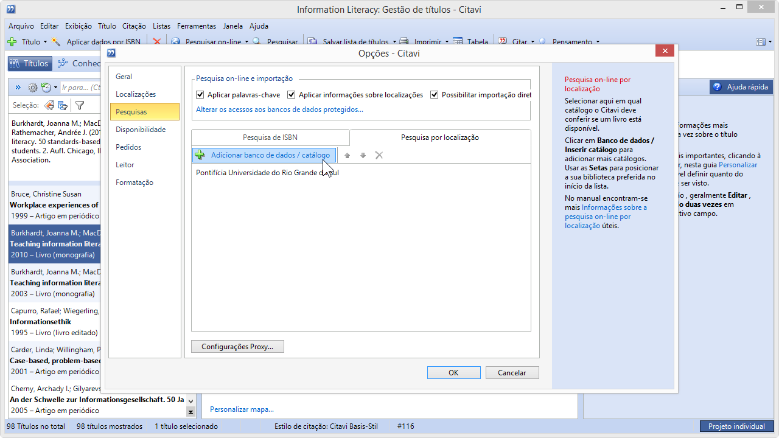This screenshot has width=779, height=438.
Task: Select Disponibilidade in options sidebar
Action: click(145, 130)
